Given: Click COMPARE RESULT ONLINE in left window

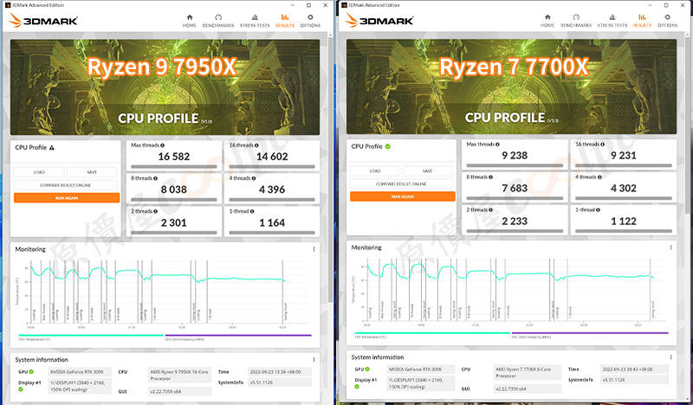Looking at the screenshot, I should coord(66,185).
